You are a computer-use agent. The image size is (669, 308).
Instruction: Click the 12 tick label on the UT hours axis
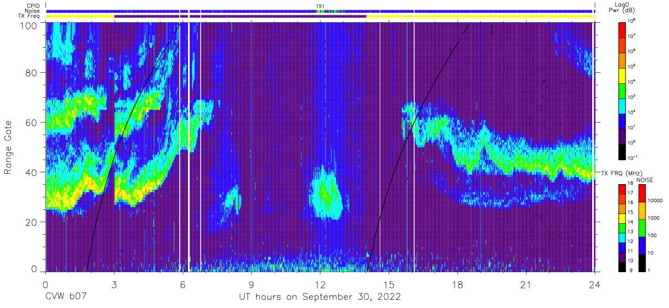[320, 285]
